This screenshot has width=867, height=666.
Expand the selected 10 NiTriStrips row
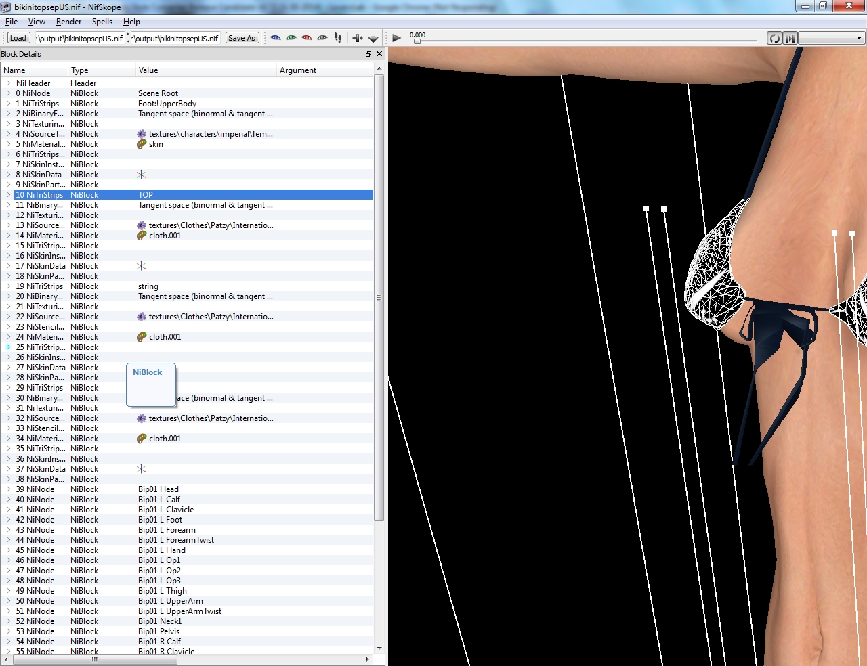pos(8,195)
